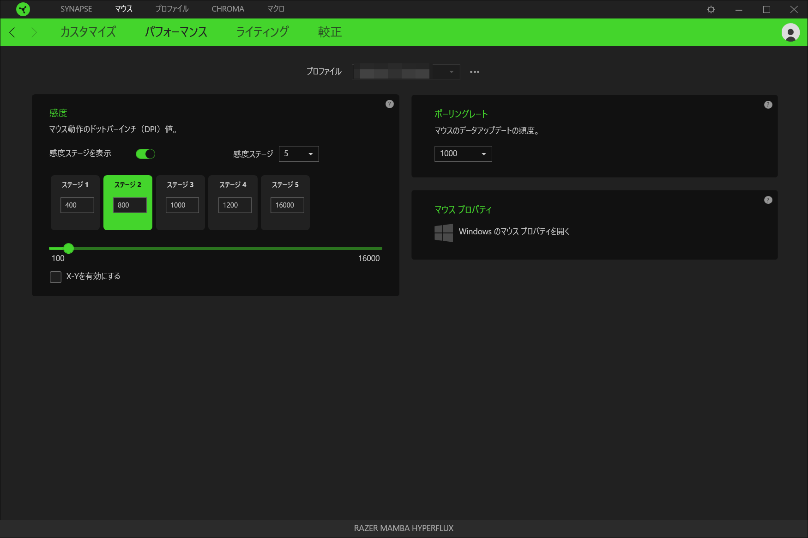Click the slider minimum label 100
Screen dimensions: 808x538
tap(58, 258)
